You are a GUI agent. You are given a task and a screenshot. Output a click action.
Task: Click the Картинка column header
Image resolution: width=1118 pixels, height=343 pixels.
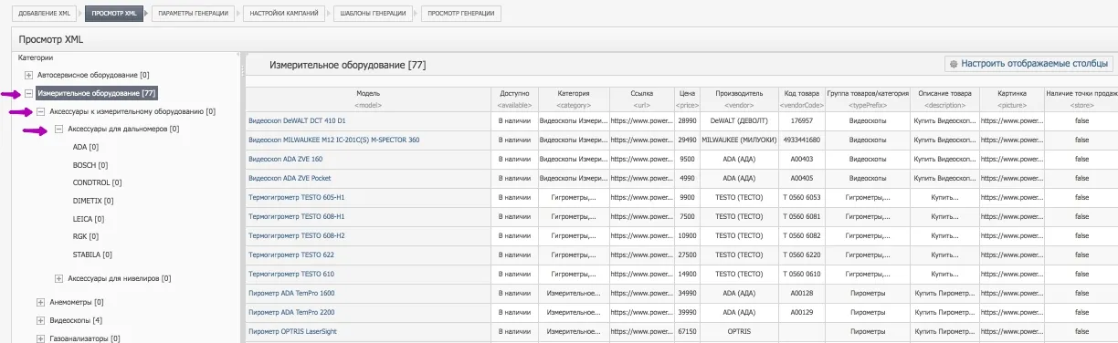tap(1012, 99)
